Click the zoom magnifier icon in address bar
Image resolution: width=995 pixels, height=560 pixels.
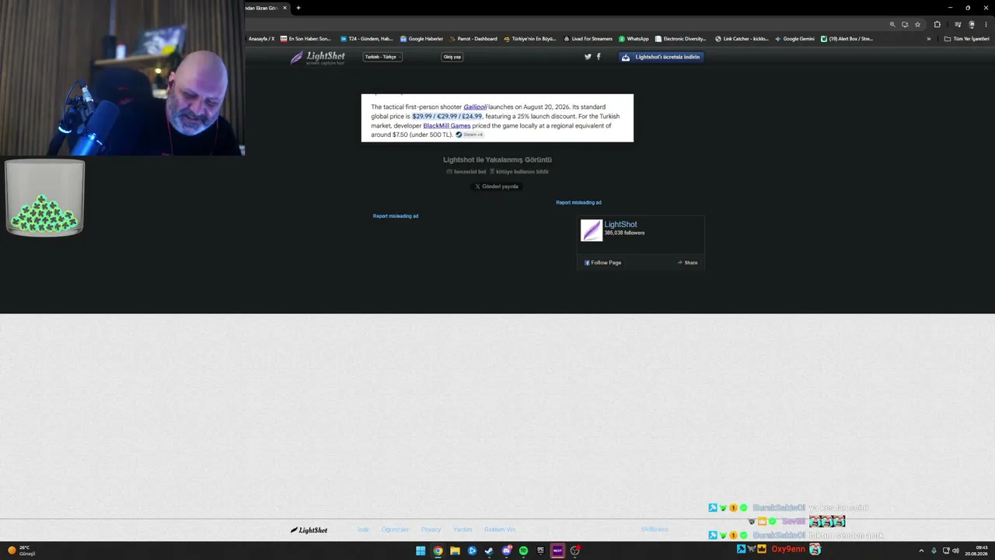(892, 24)
